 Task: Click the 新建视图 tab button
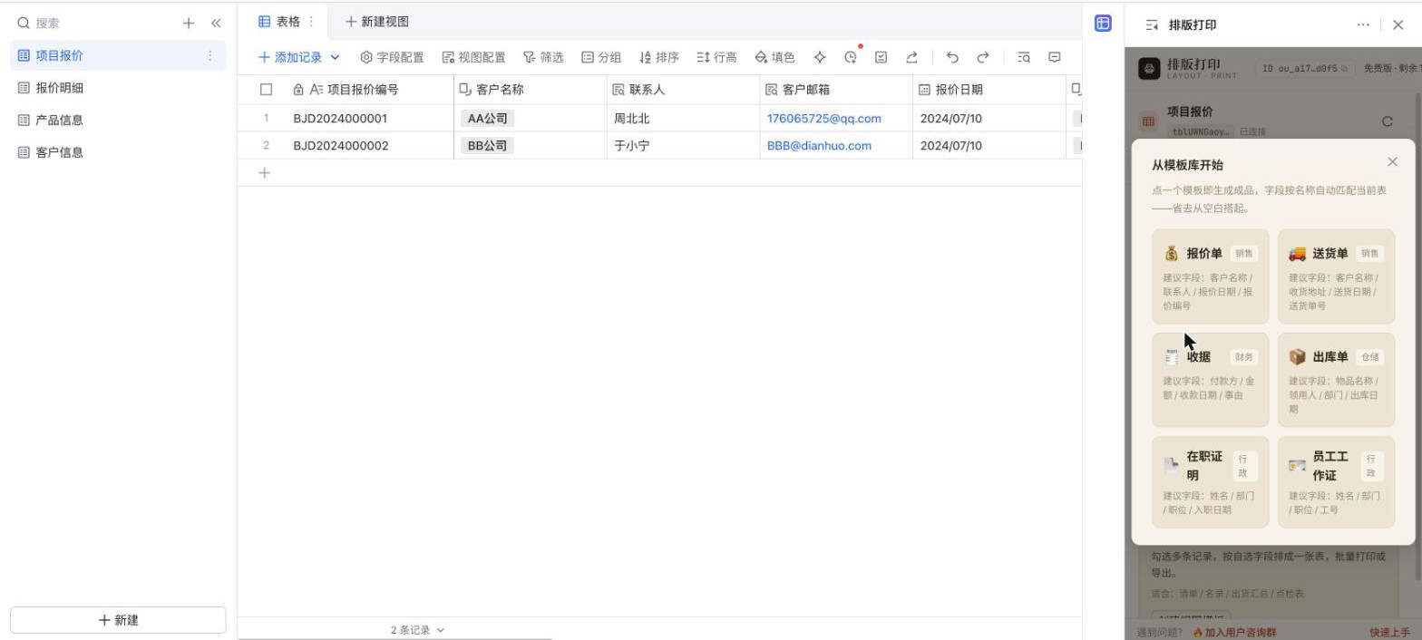pos(377,21)
